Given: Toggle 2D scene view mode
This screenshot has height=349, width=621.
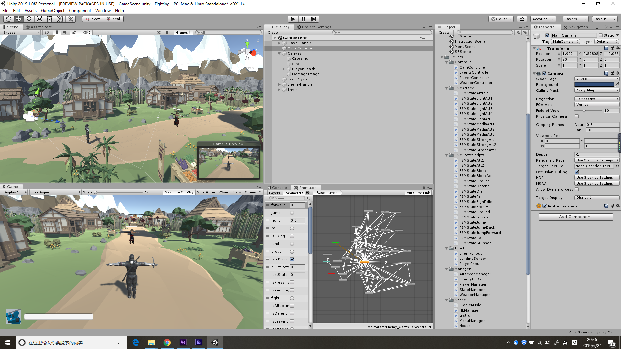Looking at the screenshot, I should click(47, 32).
